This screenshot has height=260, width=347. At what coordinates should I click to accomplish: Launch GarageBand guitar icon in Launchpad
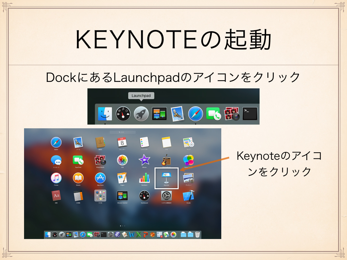click(166, 160)
